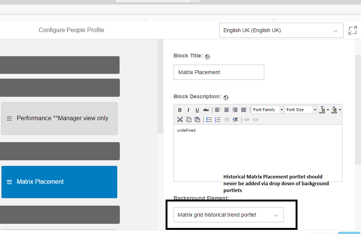The height and width of the screenshot is (234, 361).
Task: Open text color dropdown arrow
Action: (328, 110)
